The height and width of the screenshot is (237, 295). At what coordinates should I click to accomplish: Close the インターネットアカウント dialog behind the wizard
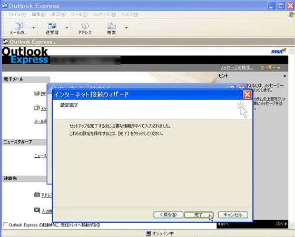click(x=242, y=87)
